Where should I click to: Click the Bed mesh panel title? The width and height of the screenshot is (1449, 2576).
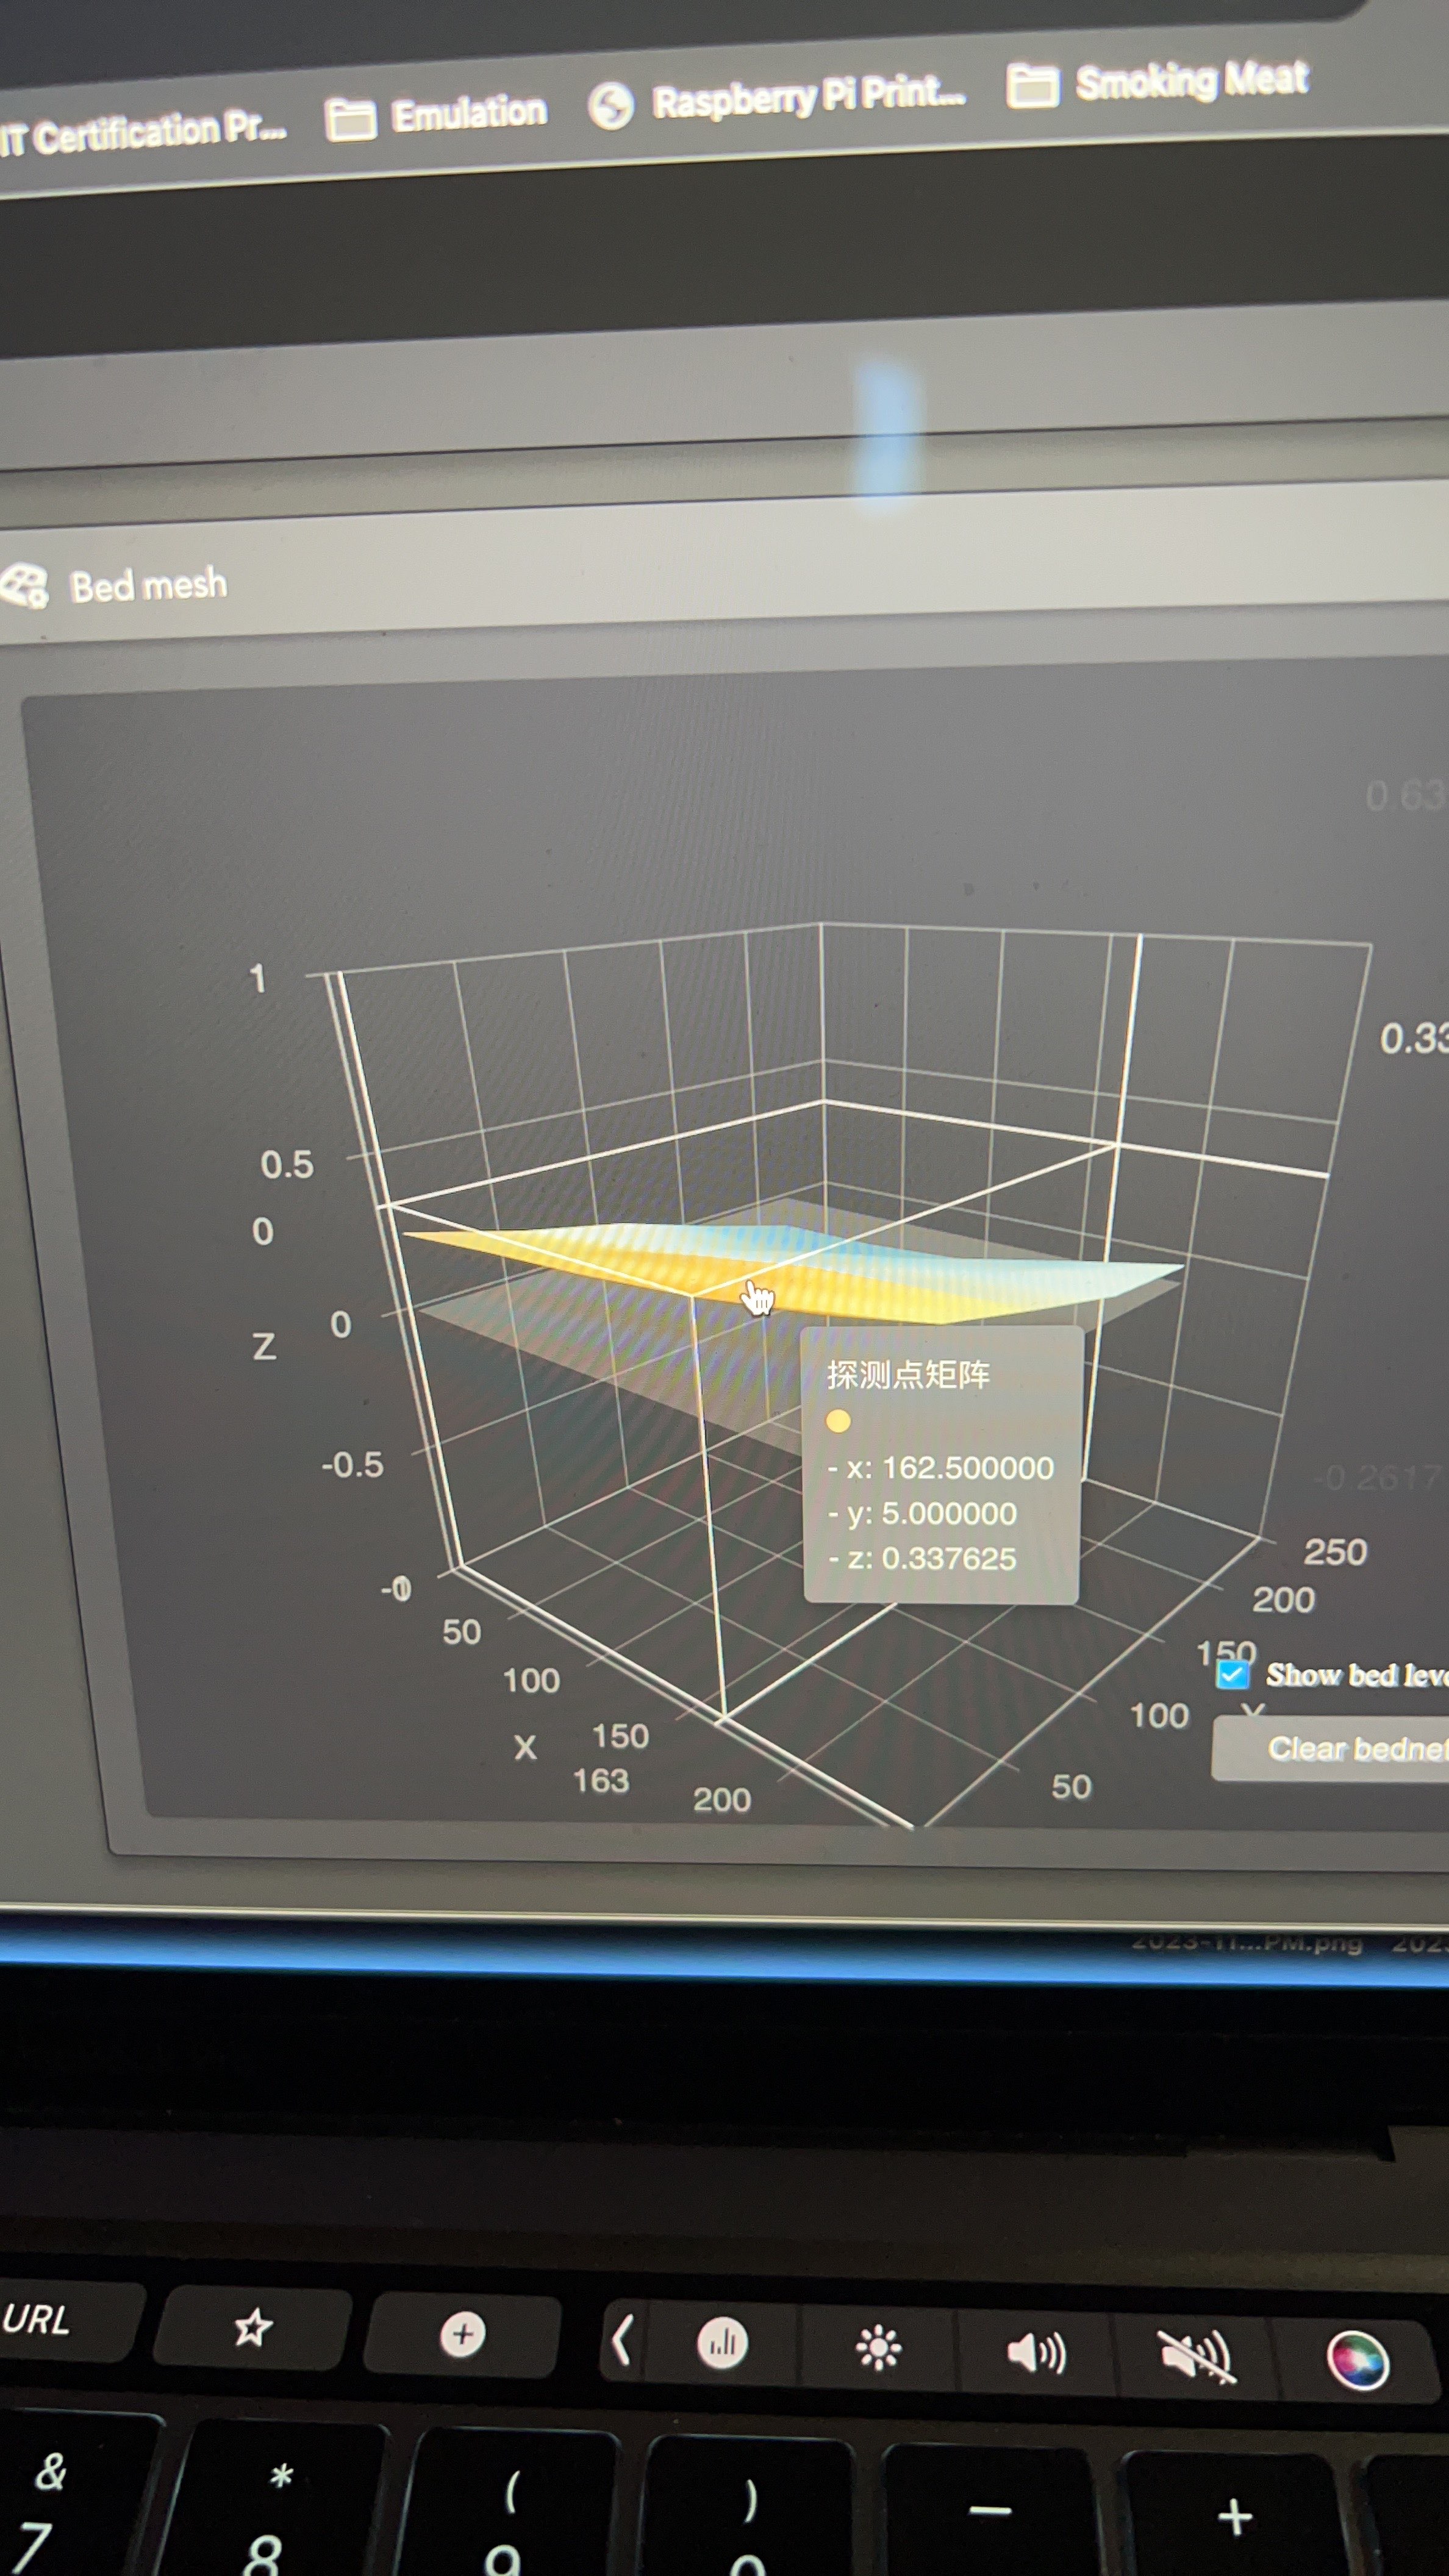[148, 585]
